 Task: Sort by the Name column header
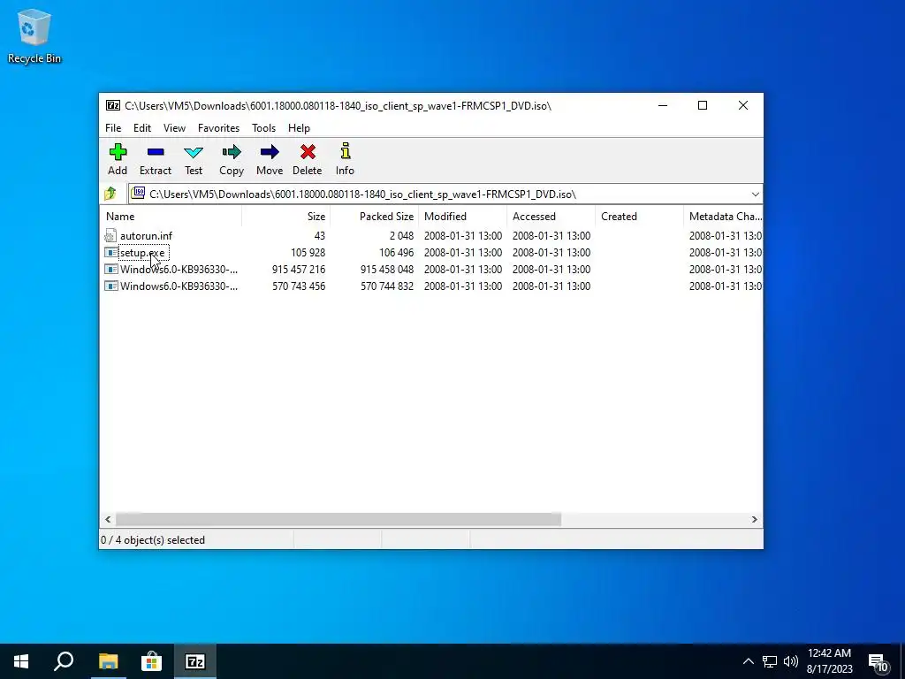click(171, 217)
